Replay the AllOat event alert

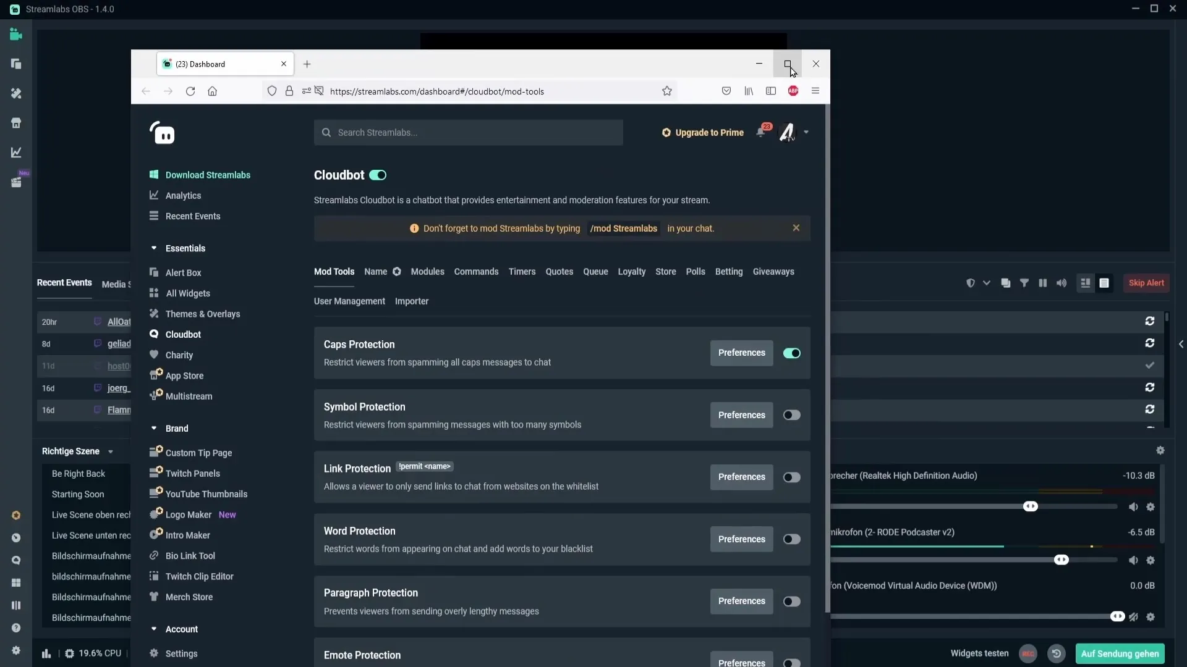pos(1150,321)
